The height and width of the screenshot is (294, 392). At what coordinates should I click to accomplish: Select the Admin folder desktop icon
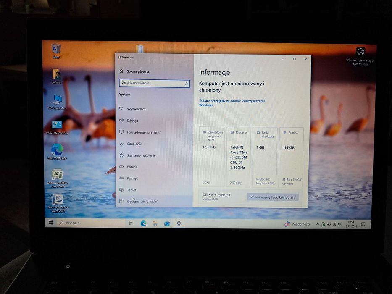click(56, 76)
